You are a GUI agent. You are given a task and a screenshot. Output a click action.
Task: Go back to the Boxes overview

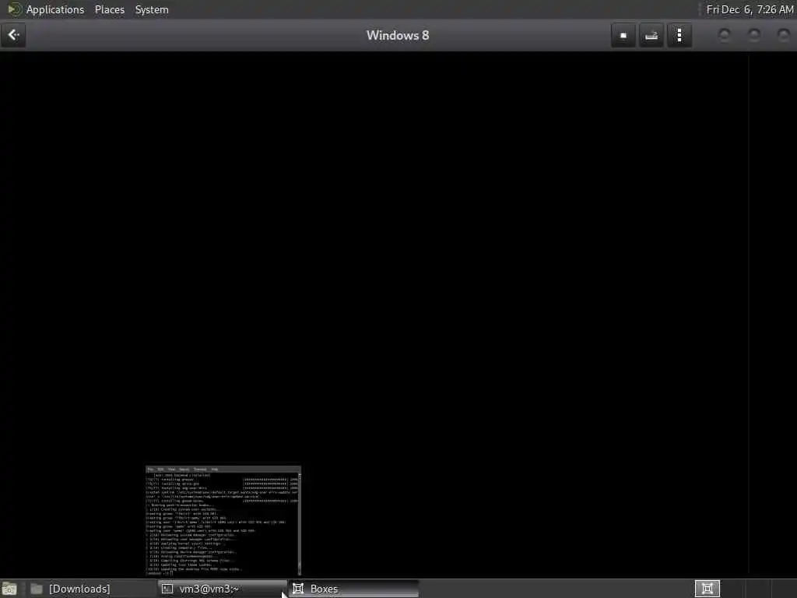click(x=13, y=35)
